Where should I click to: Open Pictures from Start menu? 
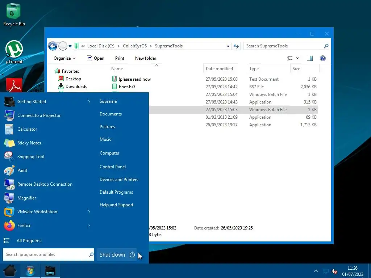[x=107, y=126]
